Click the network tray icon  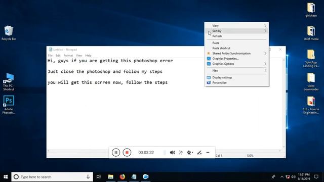point(288,177)
